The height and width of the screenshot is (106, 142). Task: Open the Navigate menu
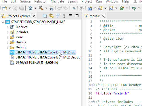[x=57, y=1]
